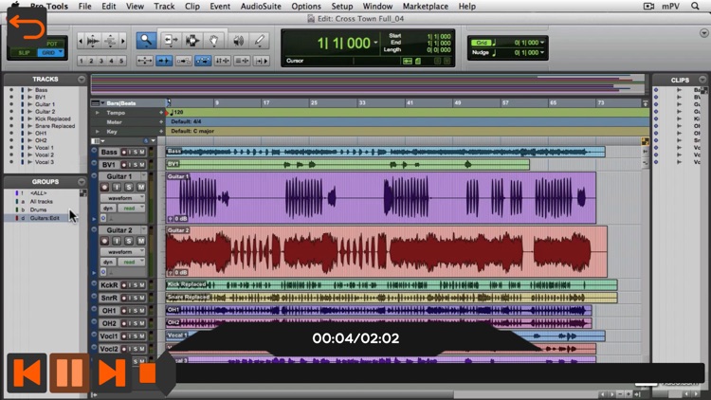This screenshot has height=400, width=711.
Task: Solo the OH1 track
Action: point(136,311)
